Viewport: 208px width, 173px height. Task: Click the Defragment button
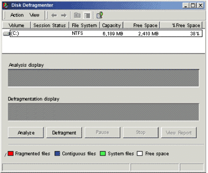pos(64,133)
